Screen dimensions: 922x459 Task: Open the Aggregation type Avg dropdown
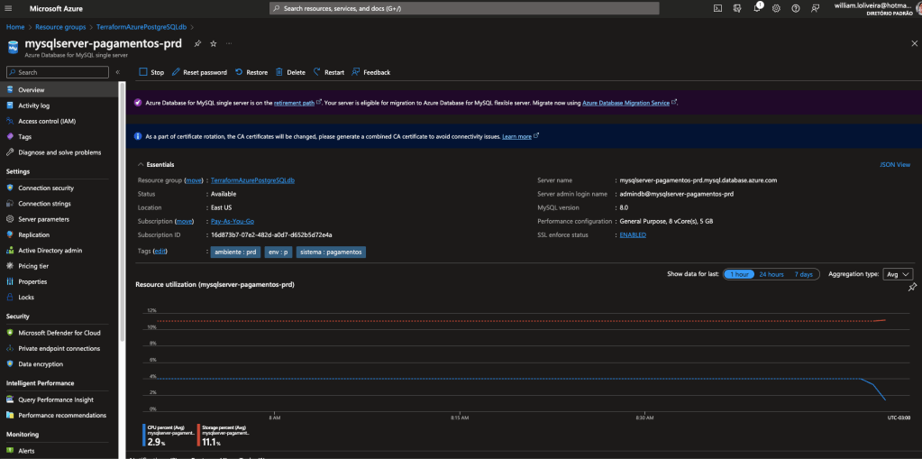click(x=898, y=274)
